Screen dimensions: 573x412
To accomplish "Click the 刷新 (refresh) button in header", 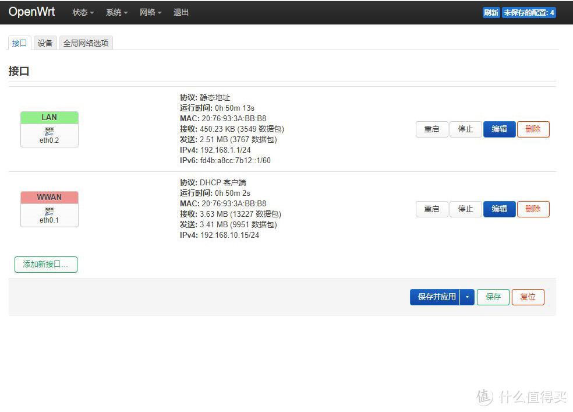I will (491, 12).
